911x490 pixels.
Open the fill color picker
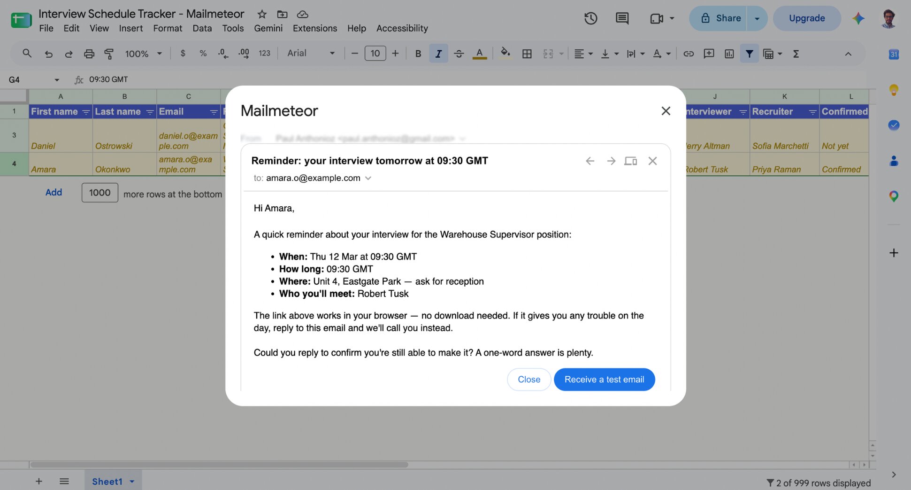[x=505, y=53]
